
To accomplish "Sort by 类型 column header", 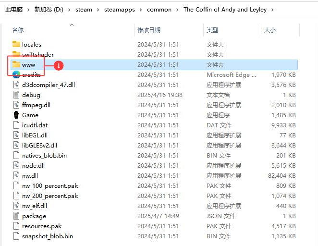I will click(x=212, y=30).
